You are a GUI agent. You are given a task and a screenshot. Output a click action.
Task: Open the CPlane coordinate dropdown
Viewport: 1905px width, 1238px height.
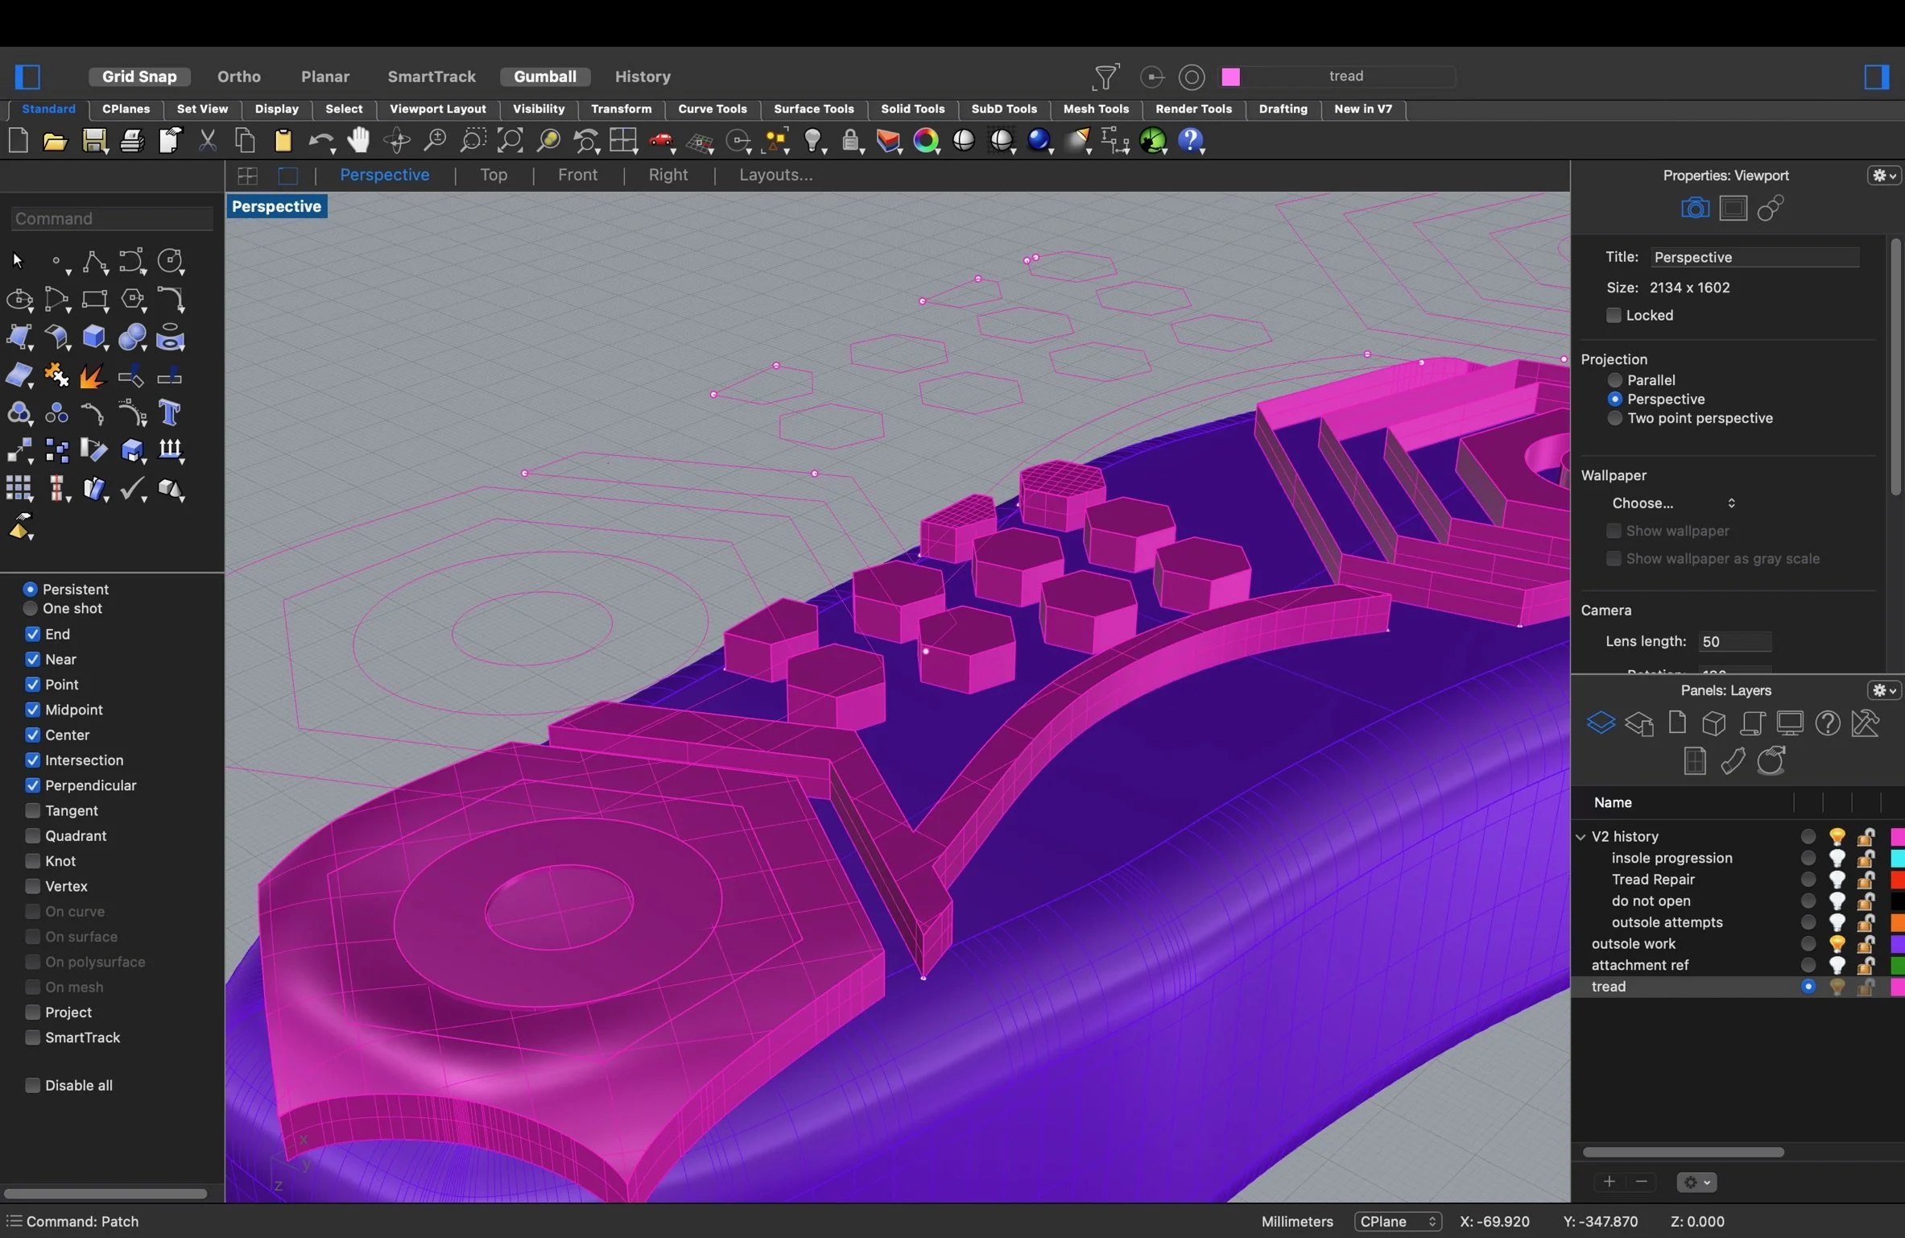coord(1397,1221)
